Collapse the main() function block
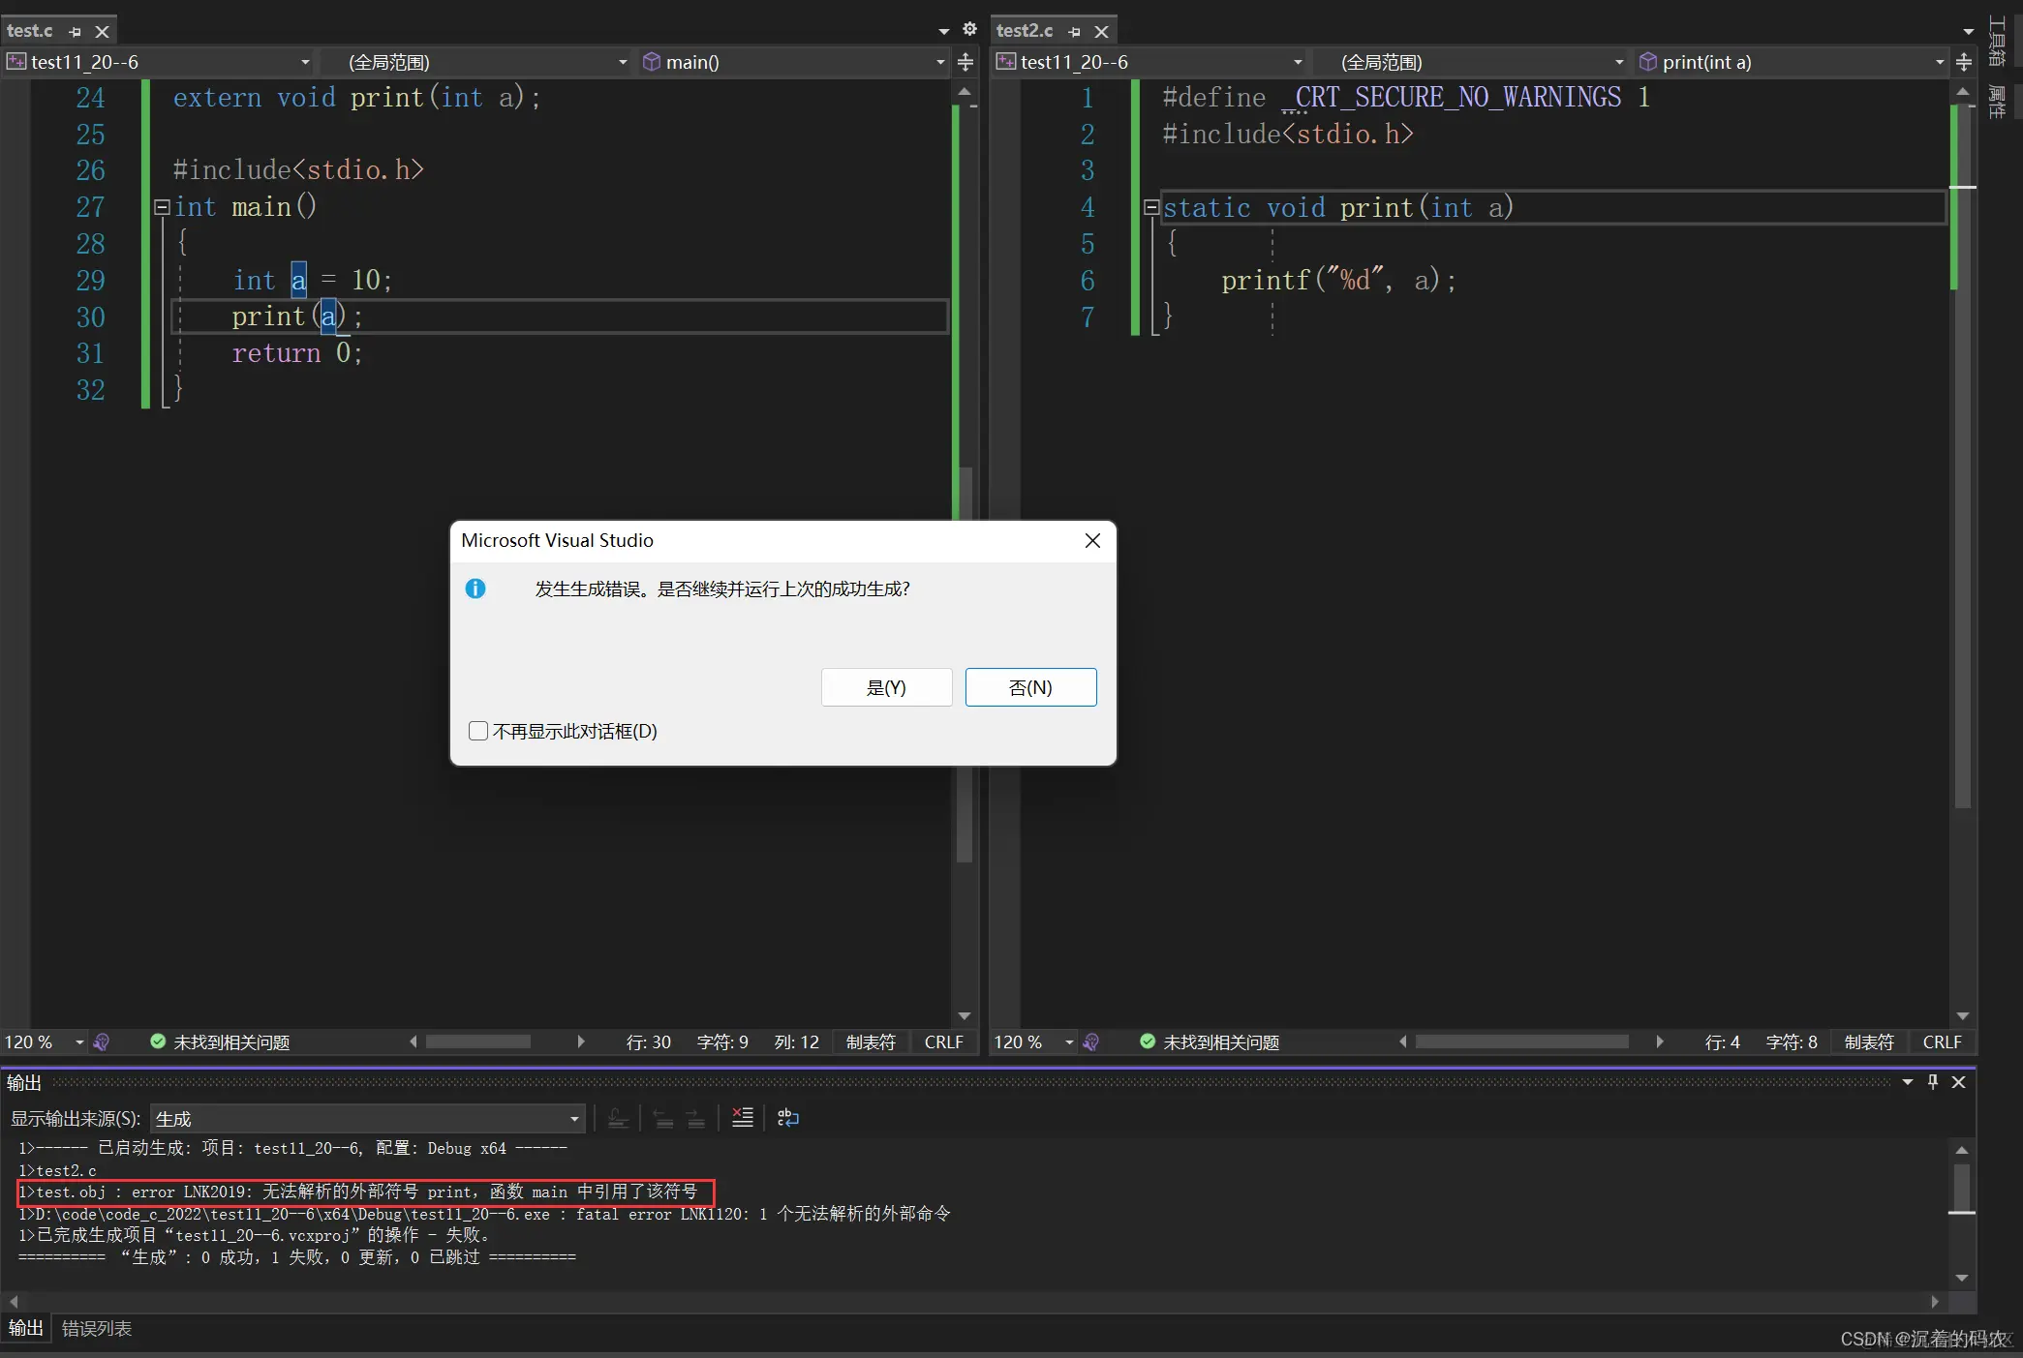 pos(162,206)
